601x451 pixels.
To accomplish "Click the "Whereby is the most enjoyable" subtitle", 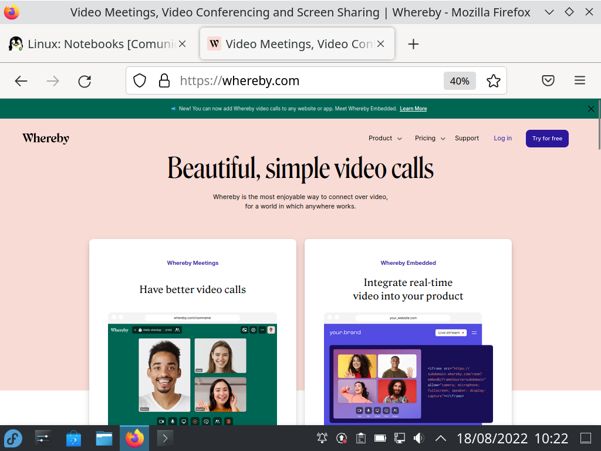I will coord(300,202).
